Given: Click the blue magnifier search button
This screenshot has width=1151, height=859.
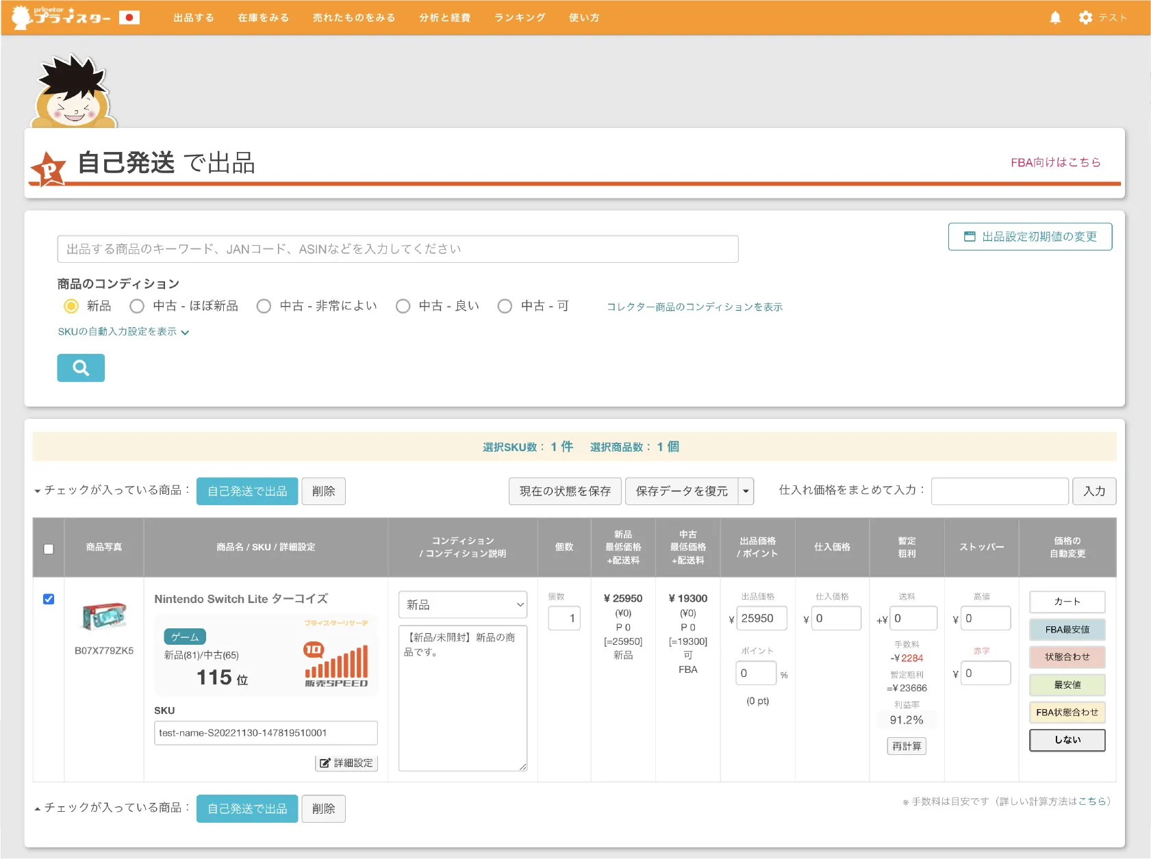Looking at the screenshot, I should tap(81, 368).
